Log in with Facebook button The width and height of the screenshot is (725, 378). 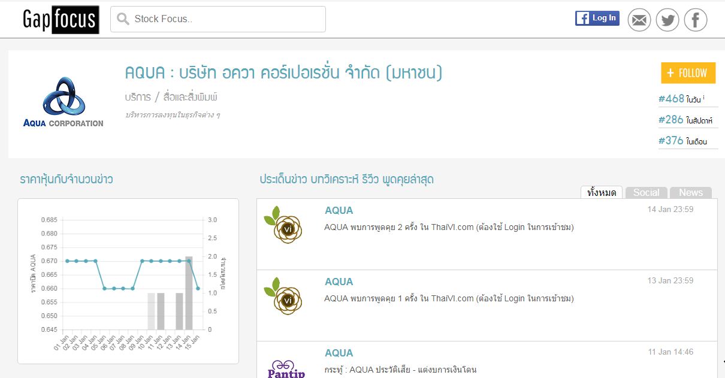tap(597, 18)
